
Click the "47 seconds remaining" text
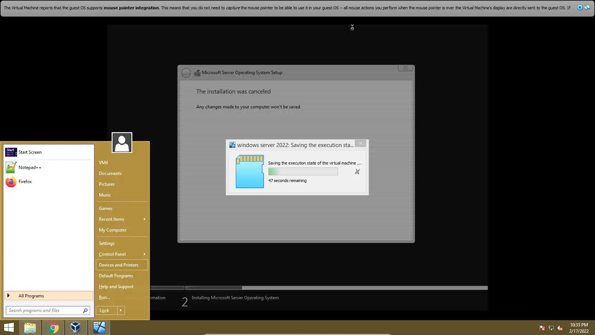coord(287,181)
